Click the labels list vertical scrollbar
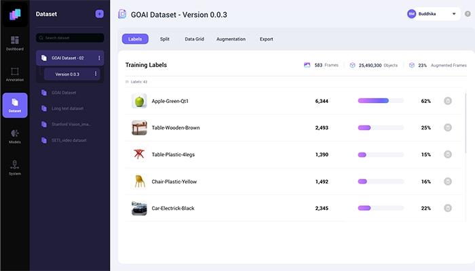Screen dimensions: 475x271 pos(465,123)
